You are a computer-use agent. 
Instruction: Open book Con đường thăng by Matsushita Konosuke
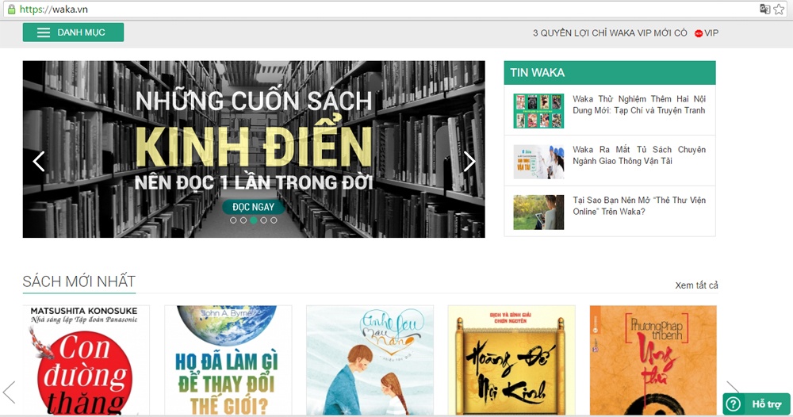point(86,361)
